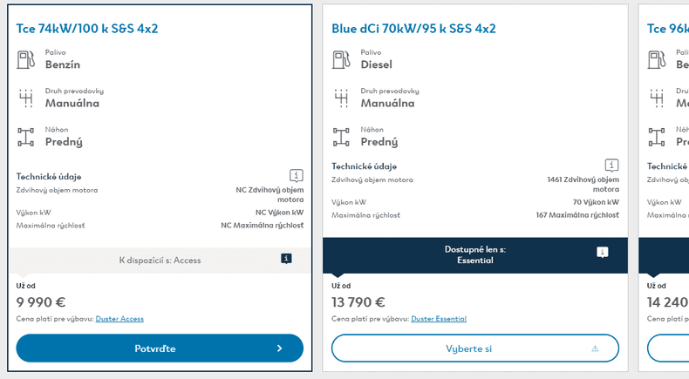Click info bubble in Dostupné len s: Essential bar
This screenshot has height=379, width=689.
click(602, 252)
